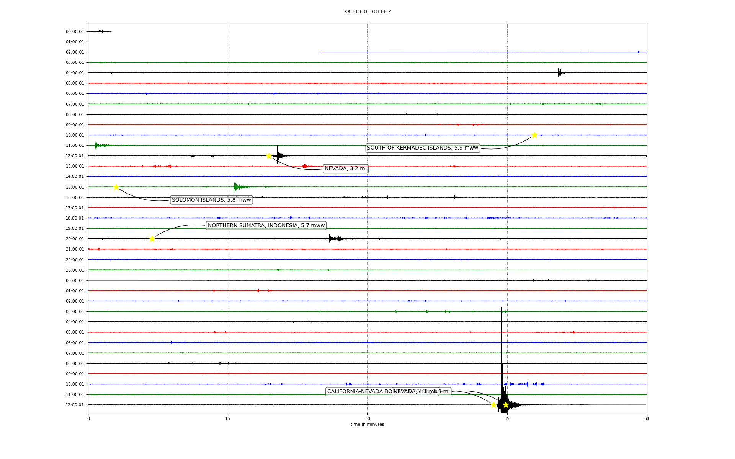Click the blue partial trace on the 02:00:01 row
Viewport: 735px width, 459px height.
pyautogui.click(x=482, y=52)
